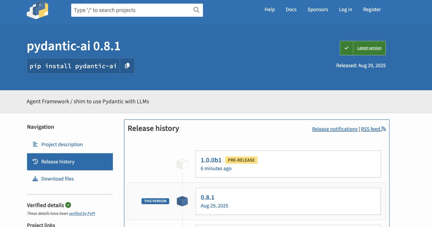Click THIS VERSION label

[155, 201]
